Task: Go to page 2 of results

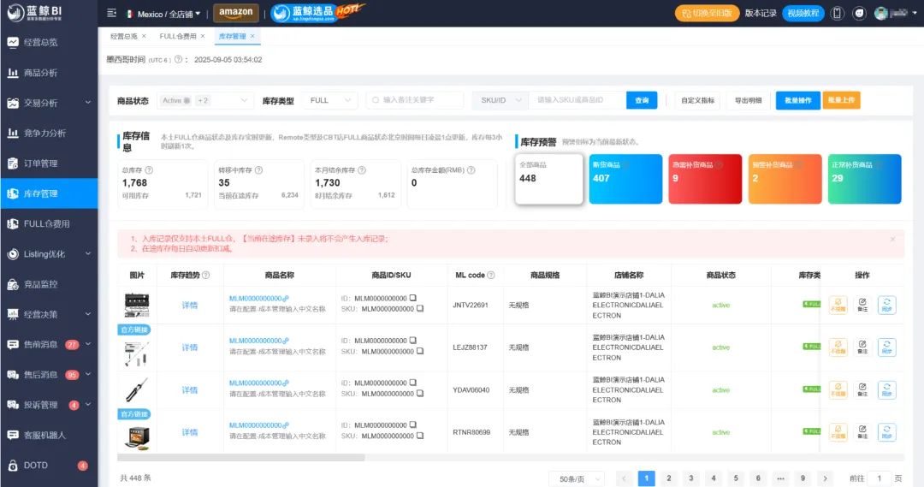Action: [x=669, y=478]
